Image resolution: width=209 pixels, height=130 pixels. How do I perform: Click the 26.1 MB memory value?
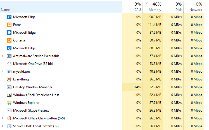click(x=155, y=126)
